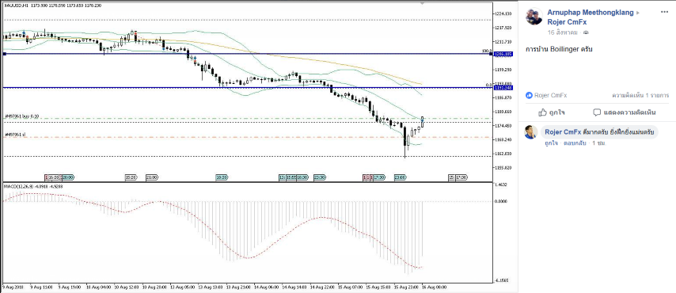Click the group privacy icon beside the date
This screenshot has height=293, width=676.
pos(586,32)
